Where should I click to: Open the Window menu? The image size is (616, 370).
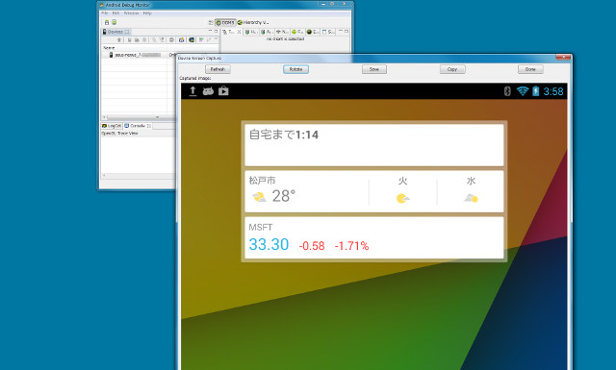coord(131,12)
